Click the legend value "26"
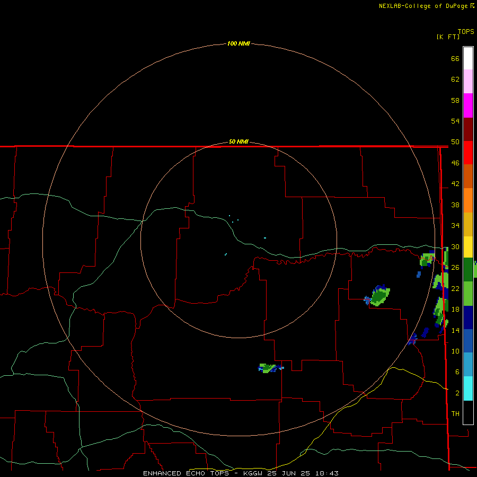Screen dimensions: 477x477 [455, 268]
